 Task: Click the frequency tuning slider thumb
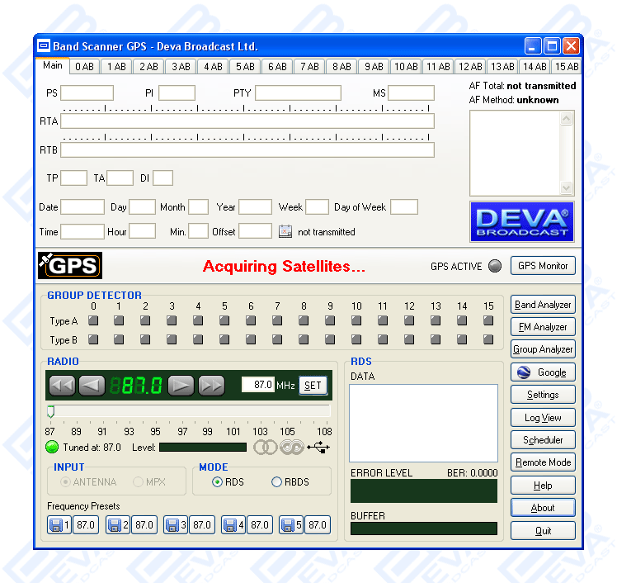click(50, 411)
